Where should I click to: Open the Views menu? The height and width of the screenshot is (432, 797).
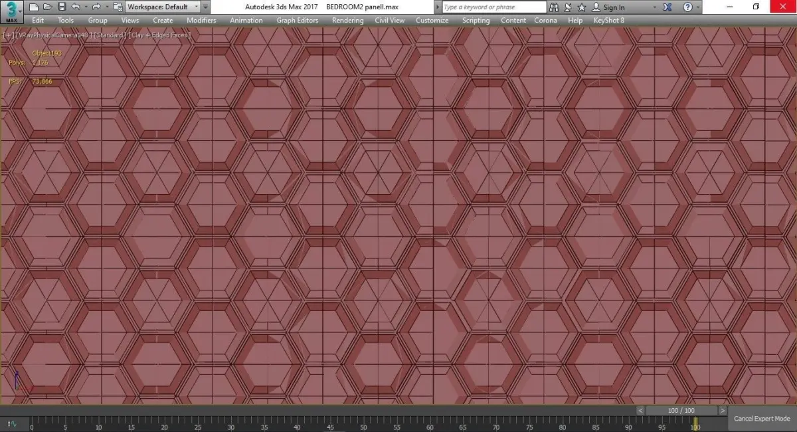130,20
